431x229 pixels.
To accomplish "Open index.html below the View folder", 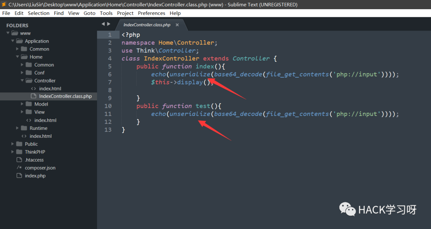I will point(45,120).
